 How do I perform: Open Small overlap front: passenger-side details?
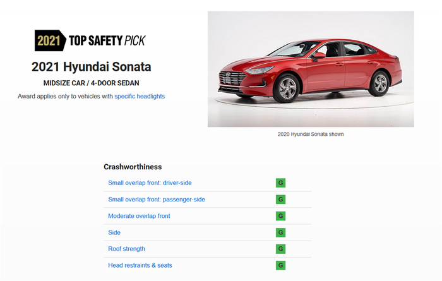156,200
